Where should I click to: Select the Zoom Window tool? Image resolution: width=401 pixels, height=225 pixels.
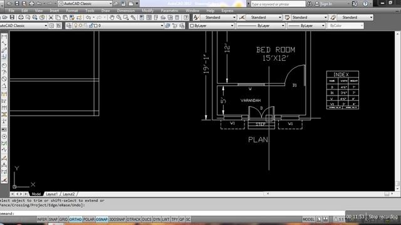(126, 17)
